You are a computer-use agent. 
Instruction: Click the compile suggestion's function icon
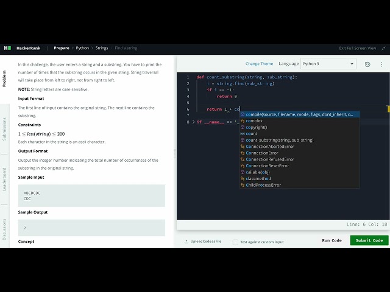coord(243,114)
